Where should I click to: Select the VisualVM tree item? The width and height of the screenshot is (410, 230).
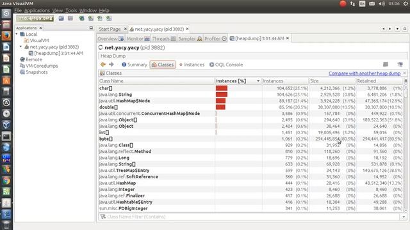point(37,41)
